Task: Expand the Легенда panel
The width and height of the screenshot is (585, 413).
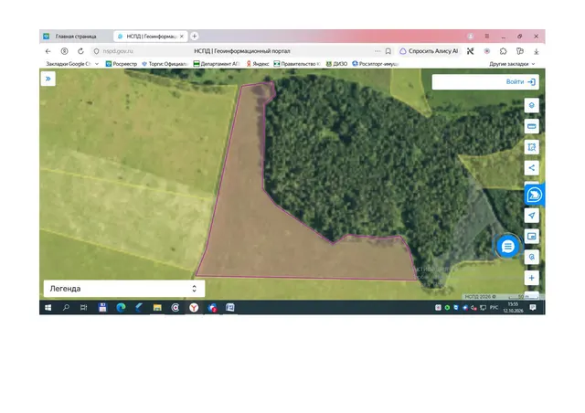Action: coord(124,289)
